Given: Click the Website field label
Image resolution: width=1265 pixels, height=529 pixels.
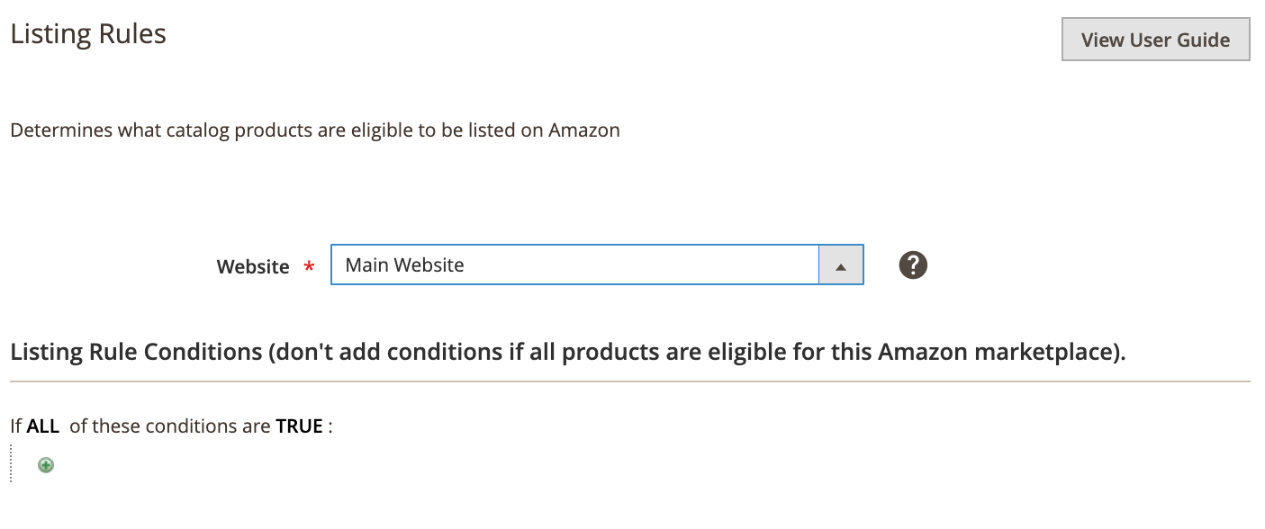Looking at the screenshot, I should pos(253,267).
